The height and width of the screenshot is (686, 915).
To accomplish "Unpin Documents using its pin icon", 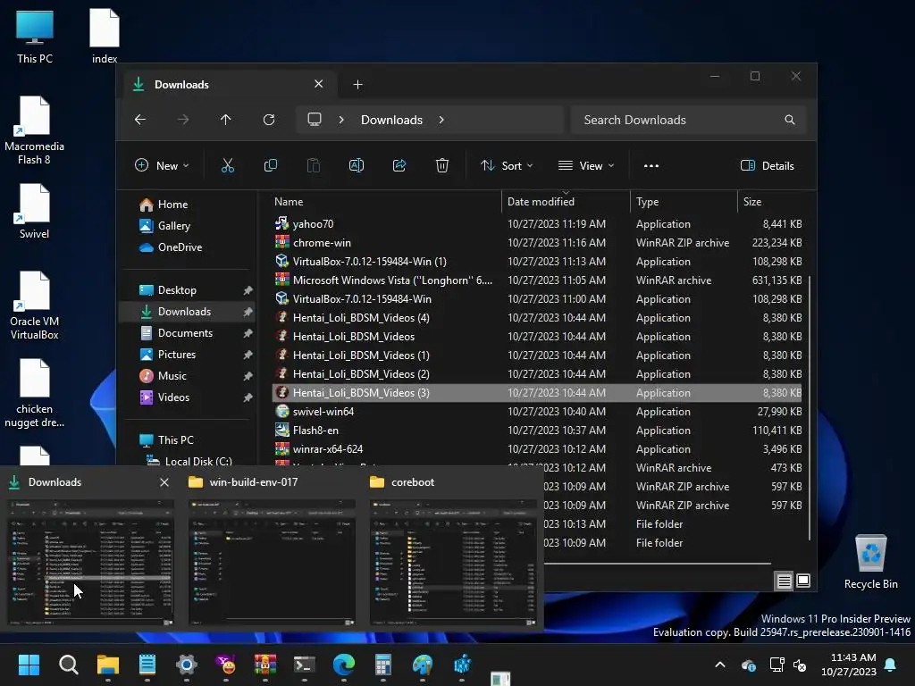I will (248, 333).
